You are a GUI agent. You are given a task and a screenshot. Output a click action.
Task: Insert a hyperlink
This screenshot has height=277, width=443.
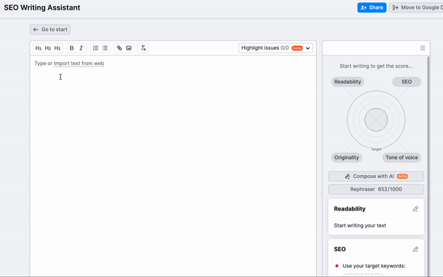pyautogui.click(x=119, y=48)
